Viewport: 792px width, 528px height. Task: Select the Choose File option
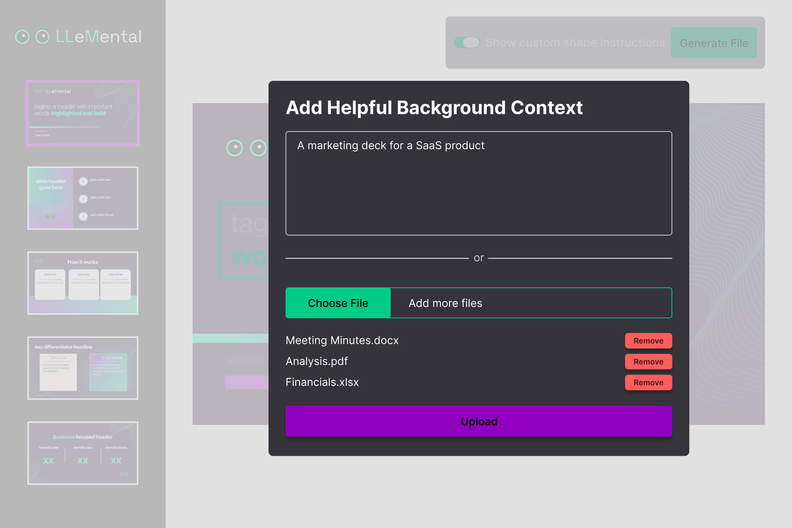[x=338, y=303]
